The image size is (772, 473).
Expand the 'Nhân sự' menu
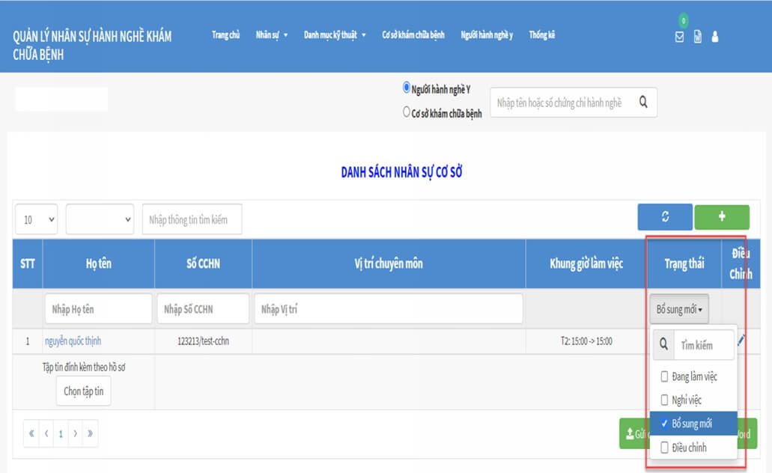coord(271,35)
